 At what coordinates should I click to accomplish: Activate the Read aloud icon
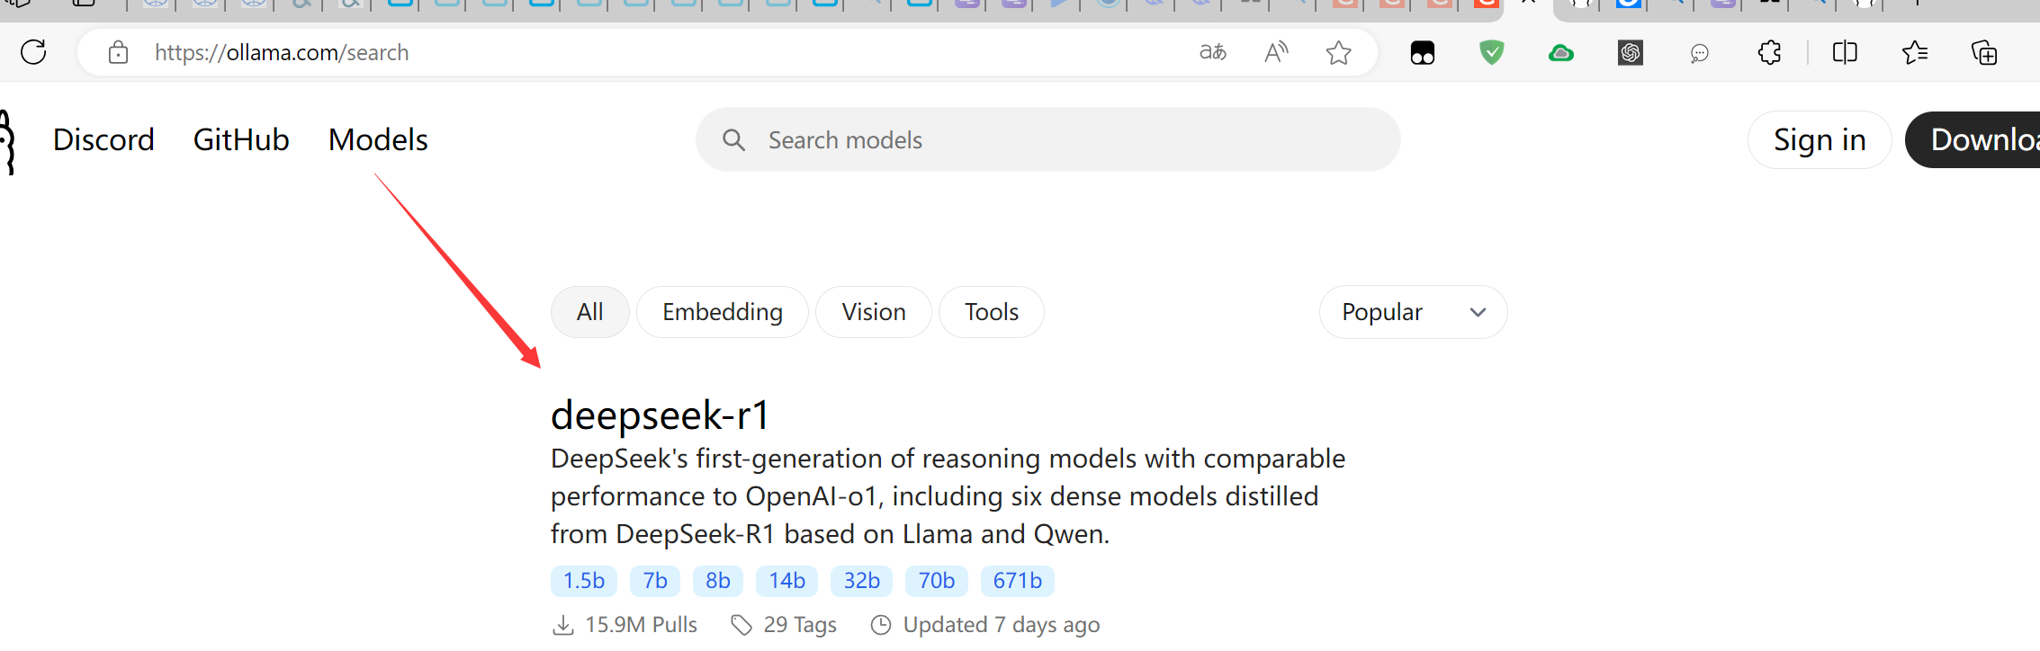click(1276, 52)
